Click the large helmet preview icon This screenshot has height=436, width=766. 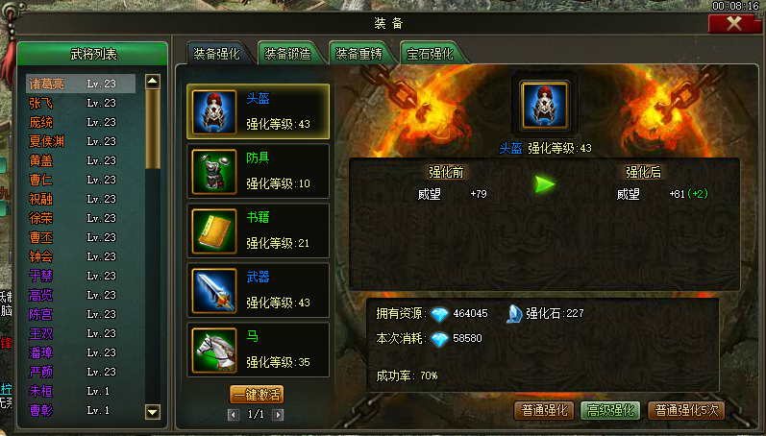pos(544,106)
